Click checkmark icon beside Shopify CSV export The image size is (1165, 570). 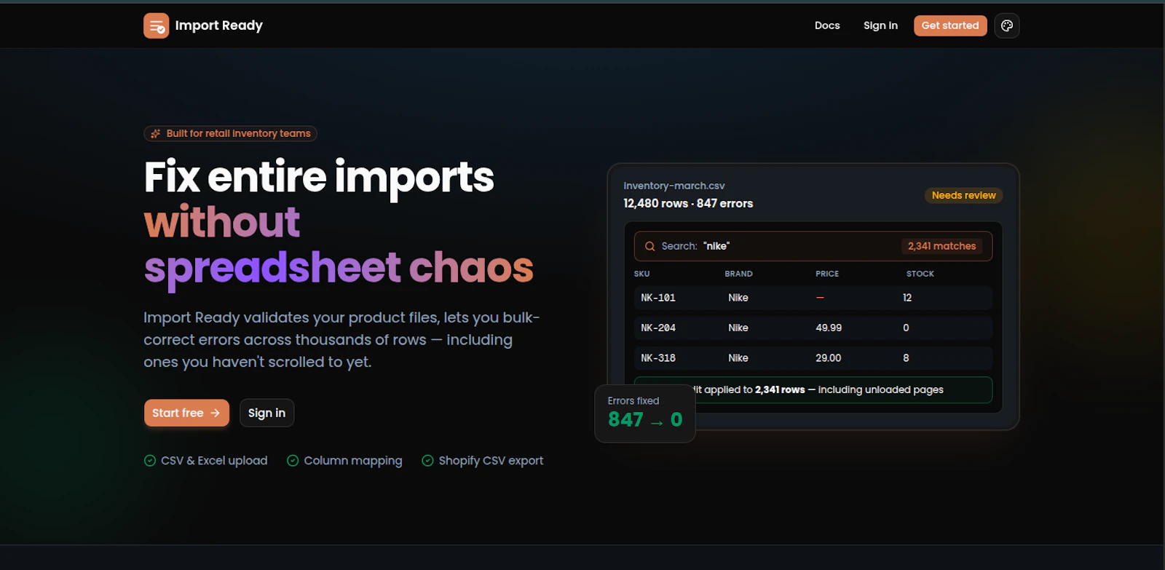point(427,461)
